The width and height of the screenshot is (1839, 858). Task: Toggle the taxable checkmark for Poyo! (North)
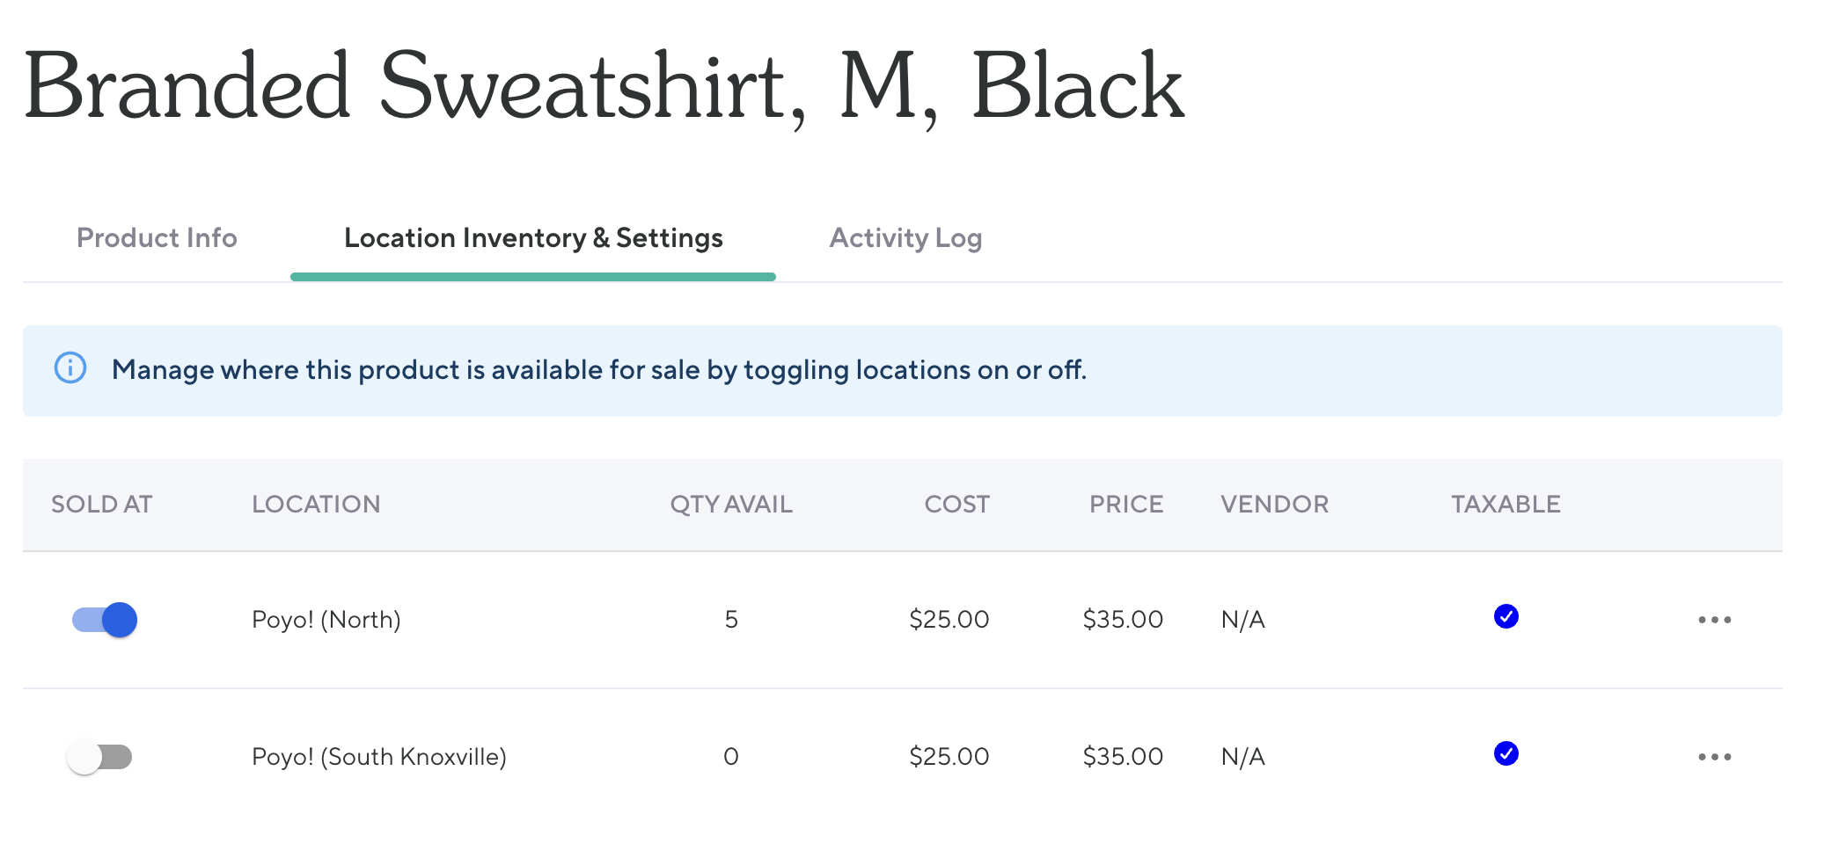tap(1506, 617)
